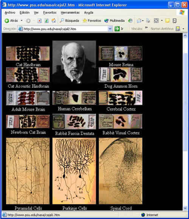189x219 pixels.
Task: Click the 'Pyramidal Cells' caption text
Action: coord(28,208)
